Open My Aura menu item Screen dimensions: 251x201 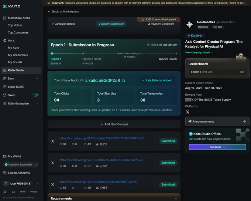tap(13, 48)
